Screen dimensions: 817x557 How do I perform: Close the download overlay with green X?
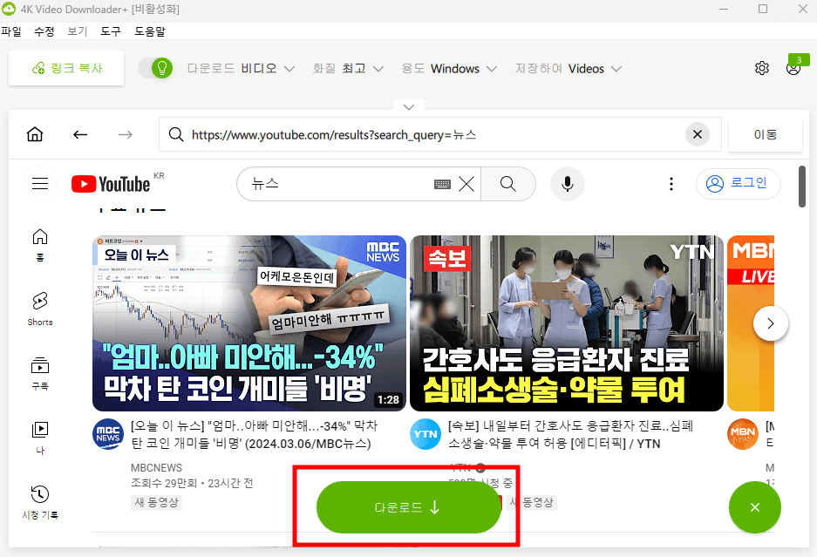click(754, 507)
